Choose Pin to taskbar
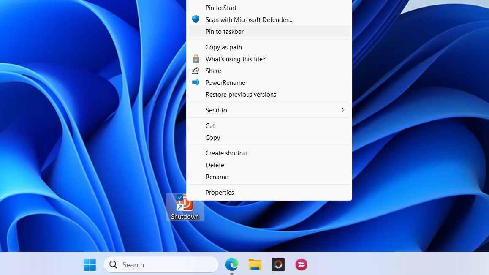The height and width of the screenshot is (275, 489). [x=225, y=32]
